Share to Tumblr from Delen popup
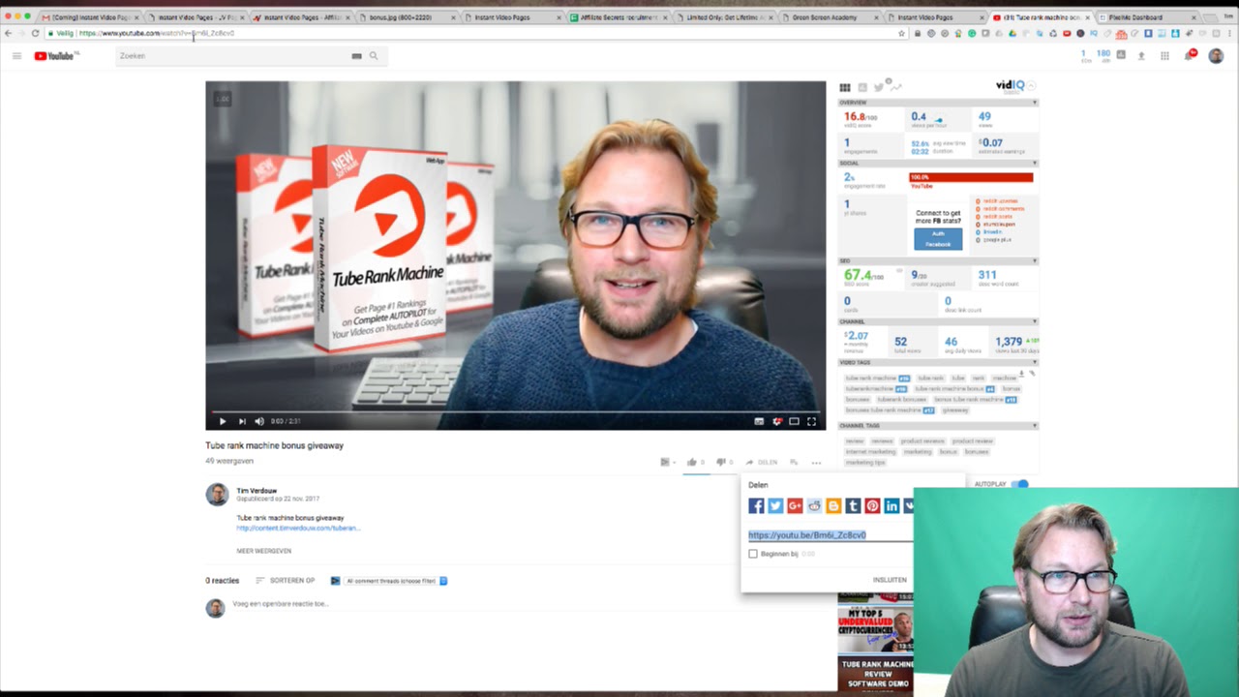 tap(853, 505)
